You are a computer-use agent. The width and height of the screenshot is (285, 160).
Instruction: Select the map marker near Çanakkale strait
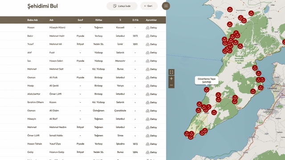261,88
